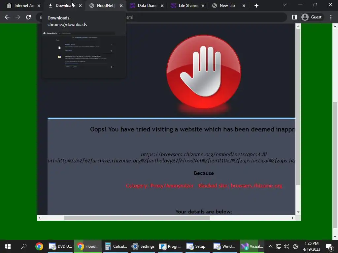Viewport: 338px width, 253px height.
Task: Click the embedded frame's scroll up arrow
Action: [x=298, y=26]
